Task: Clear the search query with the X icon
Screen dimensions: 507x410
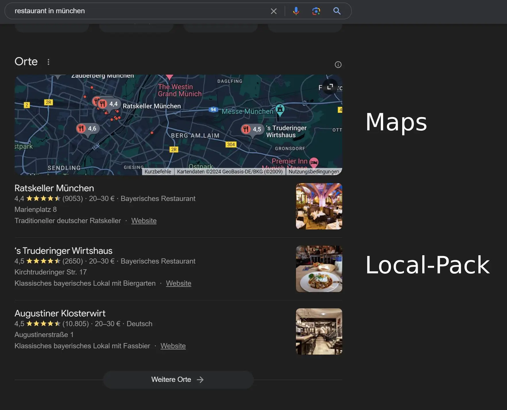Action: [x=274, y=11]
